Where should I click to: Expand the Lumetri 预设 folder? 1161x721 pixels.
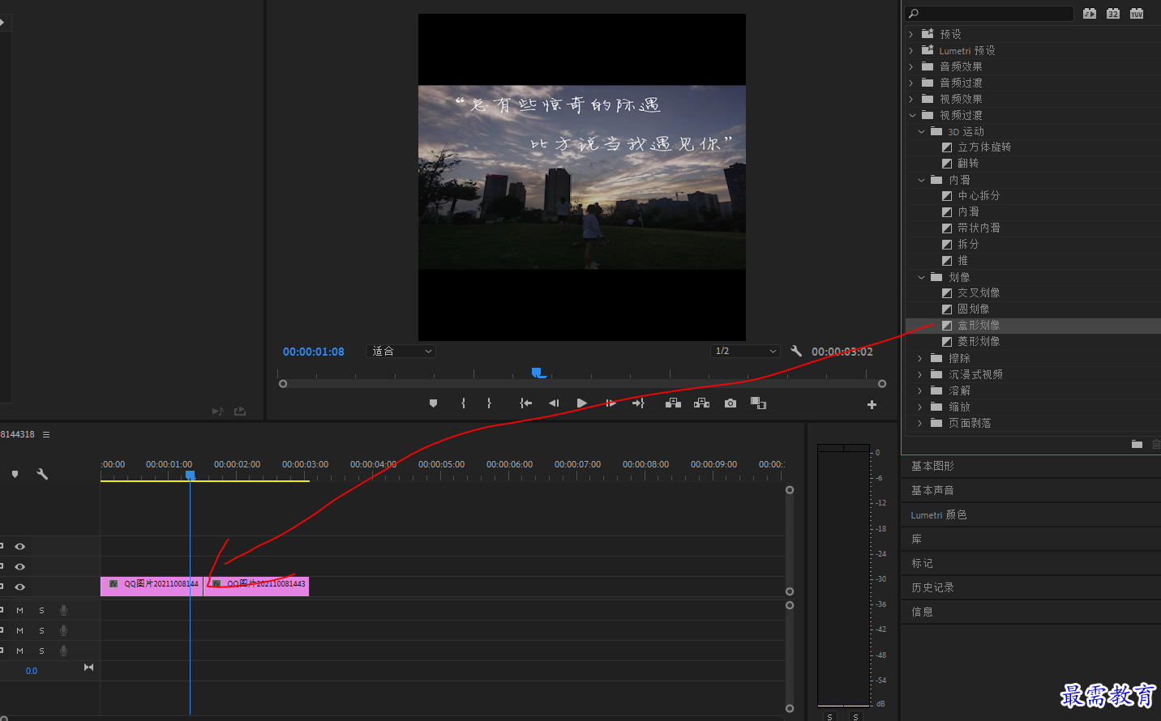911,50
